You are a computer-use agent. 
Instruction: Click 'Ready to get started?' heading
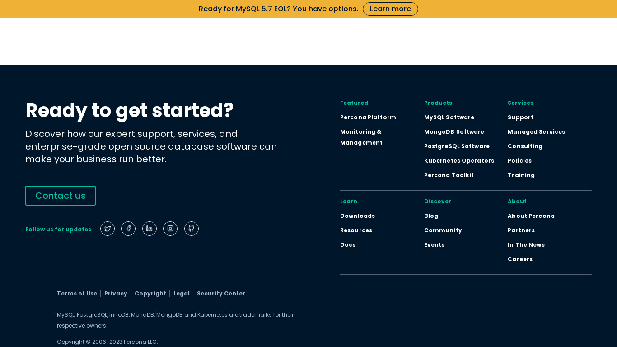tap(130, 110)
